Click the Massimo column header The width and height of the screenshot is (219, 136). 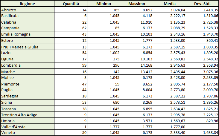[137, 4]
